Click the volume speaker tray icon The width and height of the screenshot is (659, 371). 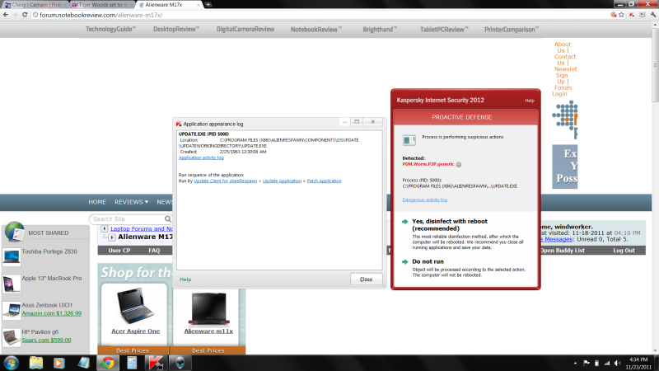pyautogui.click(x=617, y=363)
